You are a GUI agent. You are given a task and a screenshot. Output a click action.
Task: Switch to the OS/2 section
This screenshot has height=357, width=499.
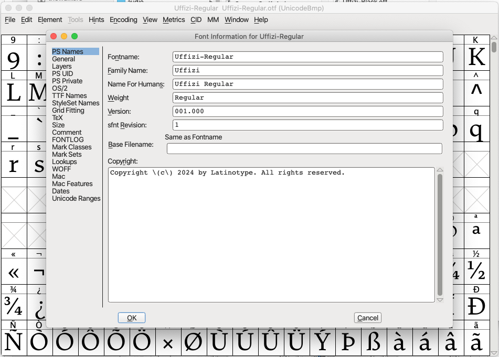pos(60,88)
